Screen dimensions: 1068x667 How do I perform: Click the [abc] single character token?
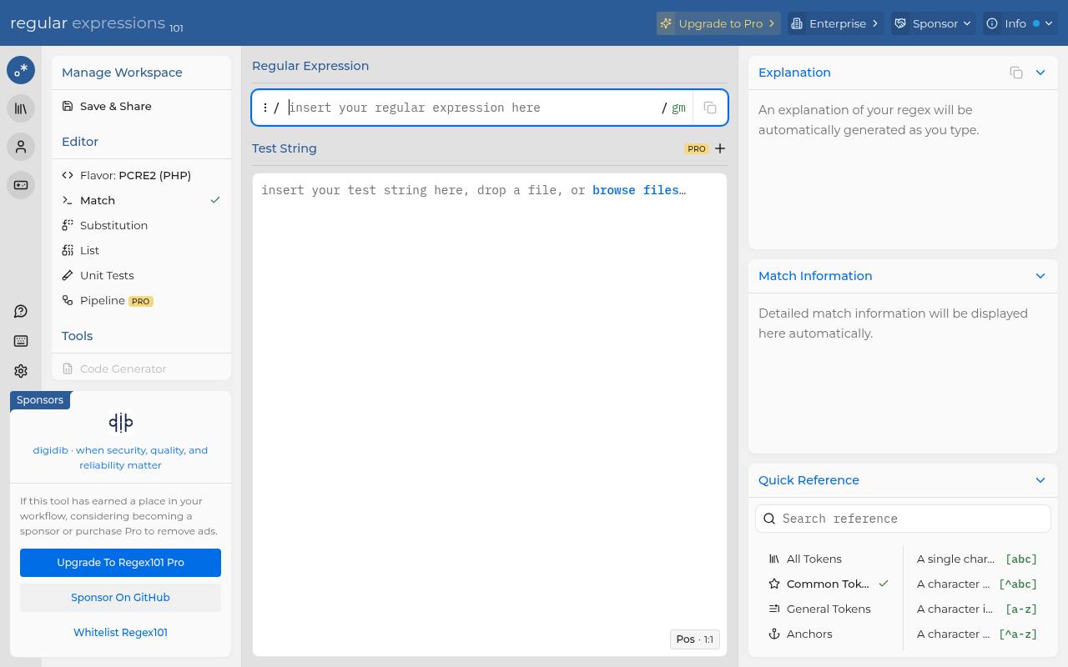(x=977, y=559)
